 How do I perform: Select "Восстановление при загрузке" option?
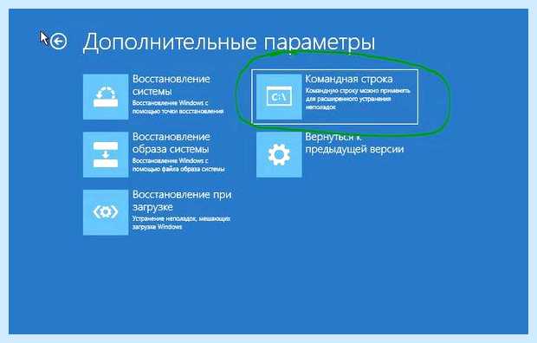182,201
